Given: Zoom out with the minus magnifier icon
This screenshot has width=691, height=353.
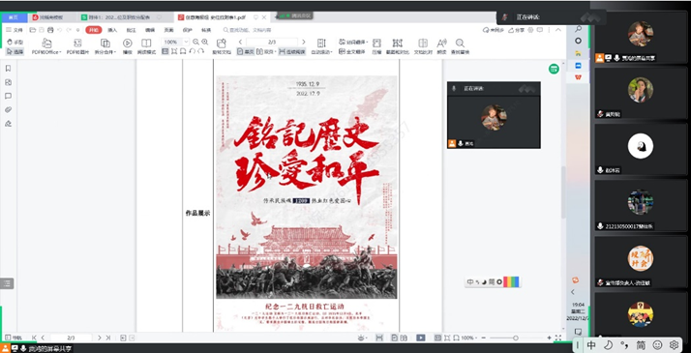Looking at the screenshot, I should pyautogui.click(x=195, y=42).
